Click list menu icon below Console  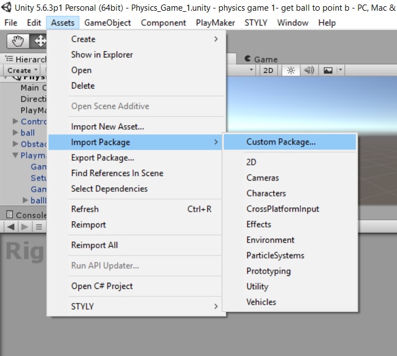39,227
